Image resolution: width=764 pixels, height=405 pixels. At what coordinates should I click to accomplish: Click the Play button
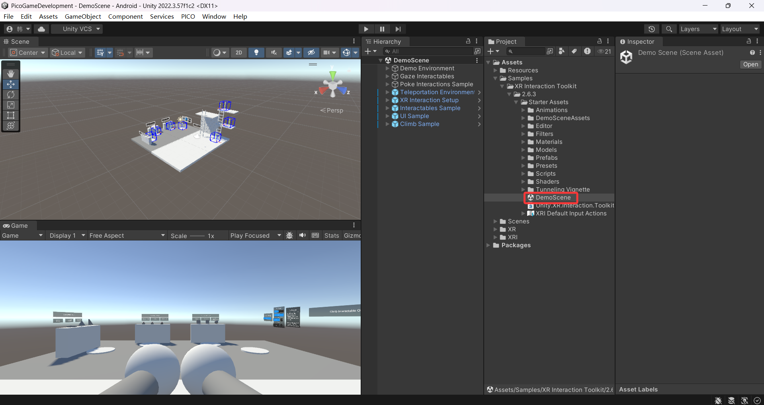coord(366,29)
